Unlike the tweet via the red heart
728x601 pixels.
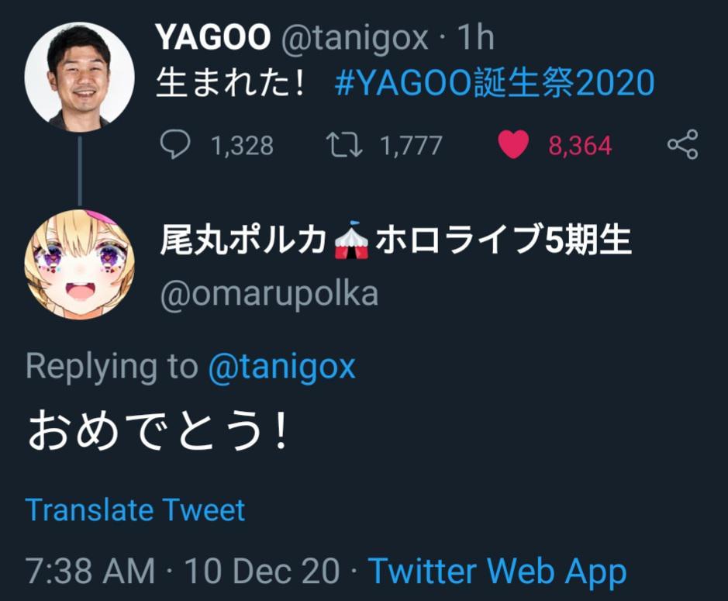coord(513,144)
